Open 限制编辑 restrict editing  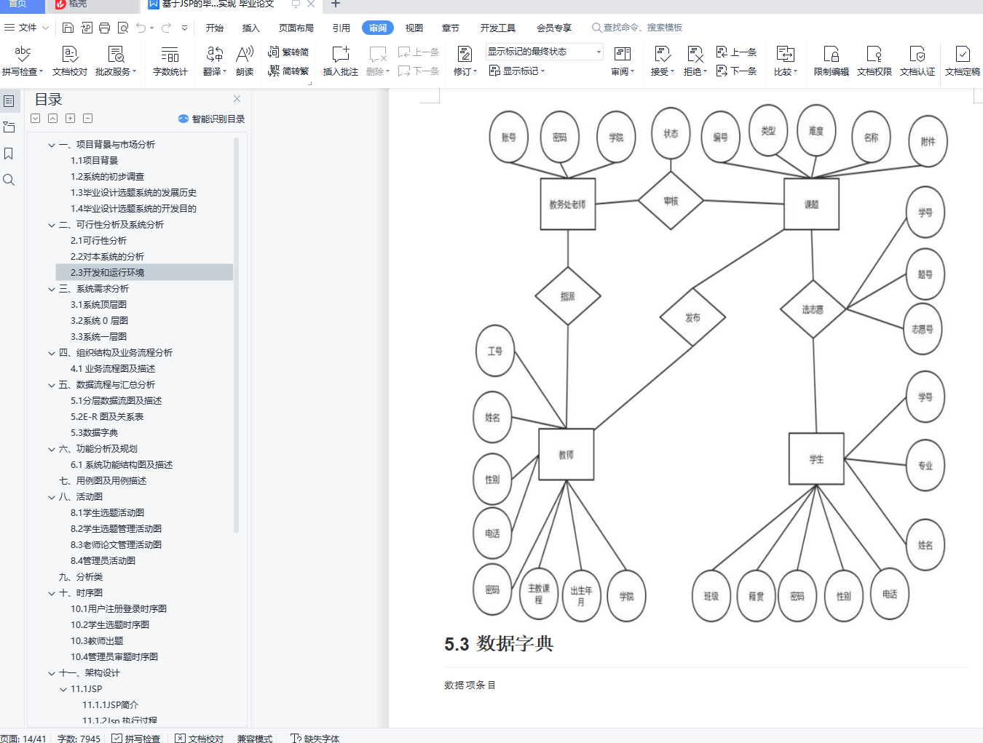coord(832,61)
